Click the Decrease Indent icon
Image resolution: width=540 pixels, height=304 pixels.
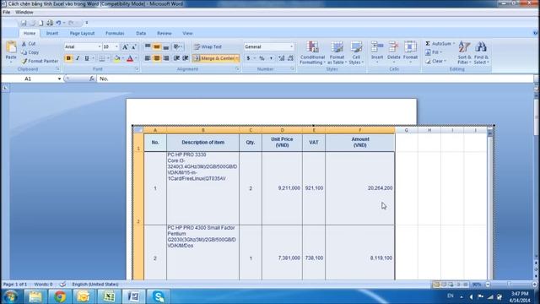[176, 58]
